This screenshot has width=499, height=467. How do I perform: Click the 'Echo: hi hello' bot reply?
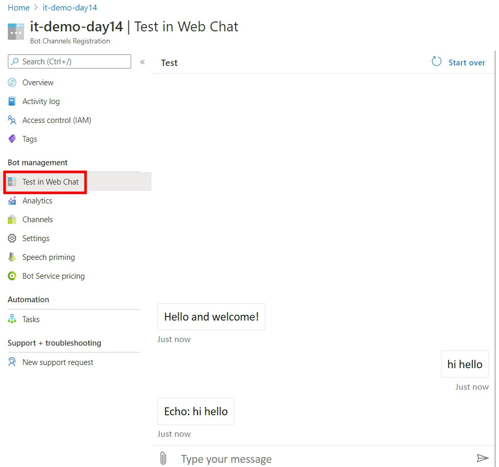[x=196, y=411]
